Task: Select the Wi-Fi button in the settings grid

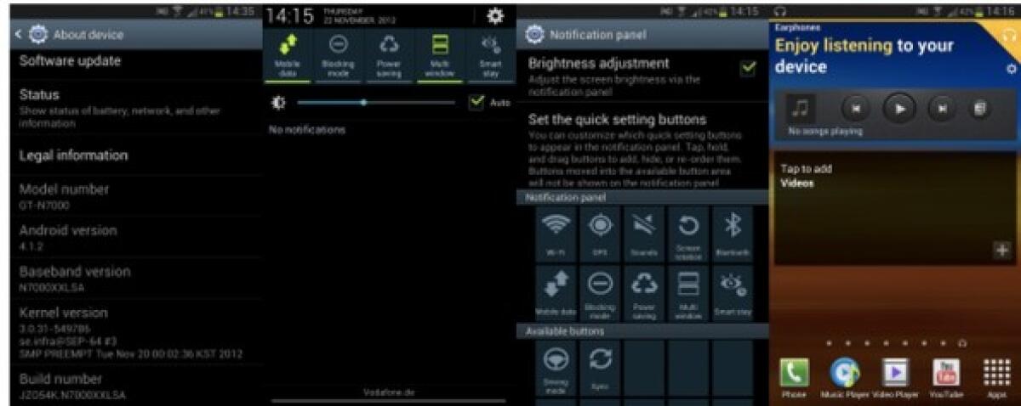Action: [x=555, y=233]
